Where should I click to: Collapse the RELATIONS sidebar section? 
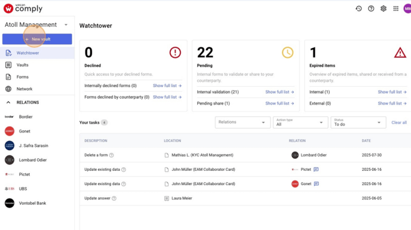pyautogui.click(x=8, y=102)
